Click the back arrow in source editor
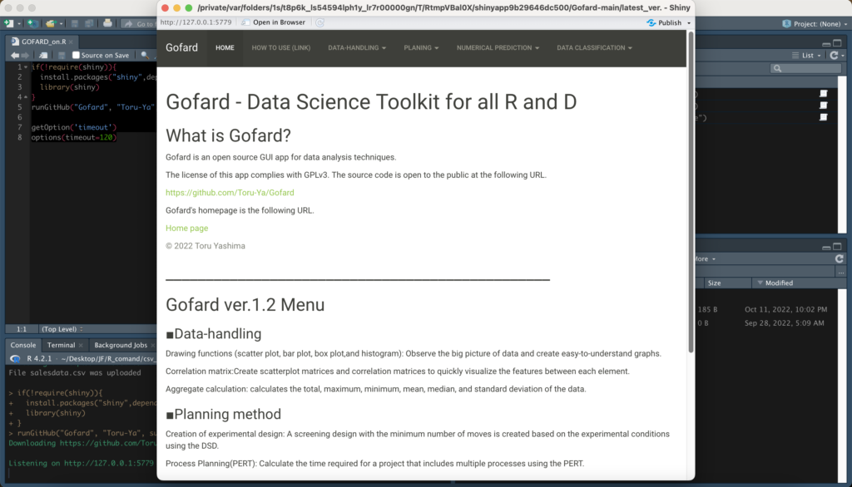Screen dimensions: 852x487 click(x=14, y=56)
